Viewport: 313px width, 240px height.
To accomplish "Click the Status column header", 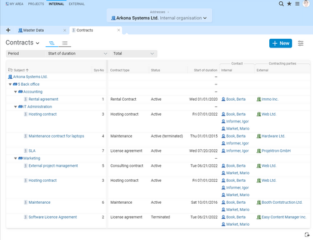I will pyautogui.click(x=155, y=70).
